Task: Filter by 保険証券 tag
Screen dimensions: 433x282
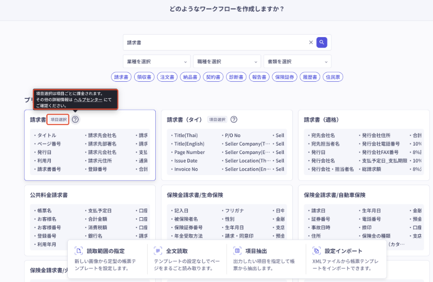Action: 285,77
